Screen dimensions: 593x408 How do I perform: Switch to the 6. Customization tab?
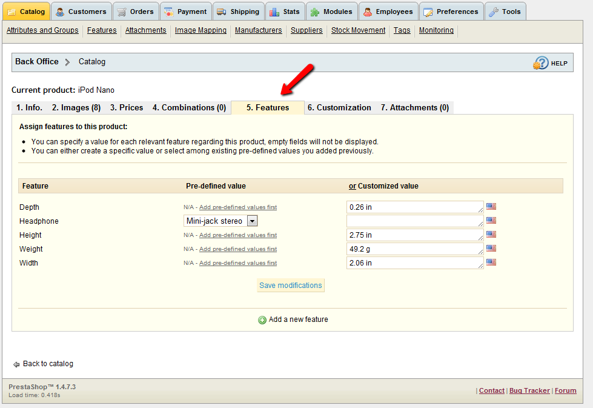click(x=339, y=107)
